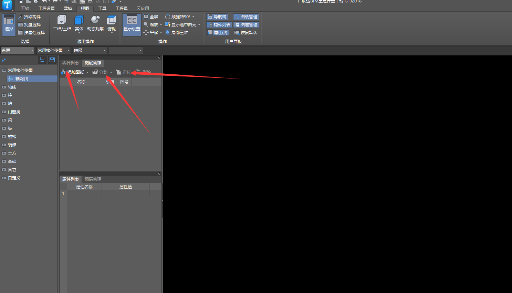Open the 建模 ribbon tab
The image size is (512, 293).
[x=68, y=8]
